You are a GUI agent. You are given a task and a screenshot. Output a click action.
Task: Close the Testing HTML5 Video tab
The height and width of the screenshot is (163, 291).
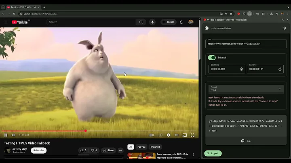39,7
